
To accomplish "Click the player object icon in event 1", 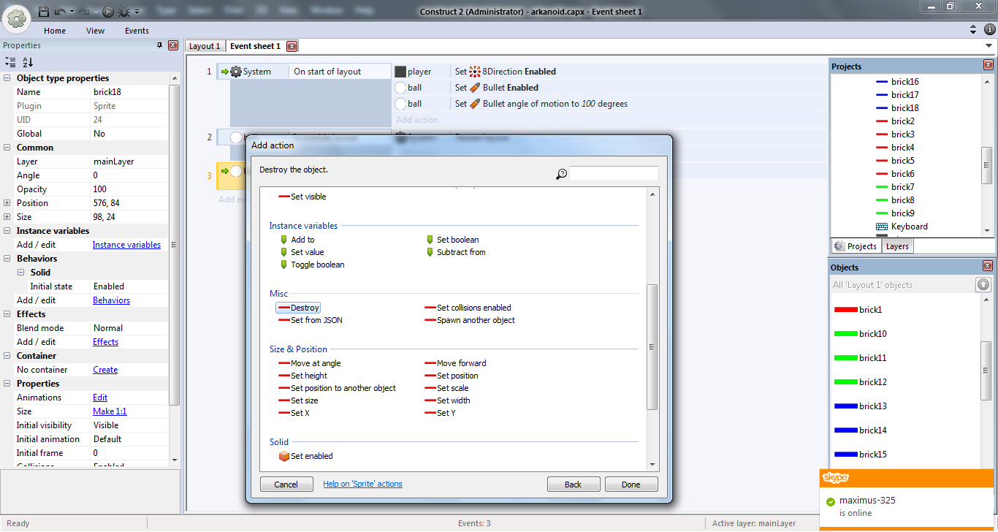I will [400, 72].
